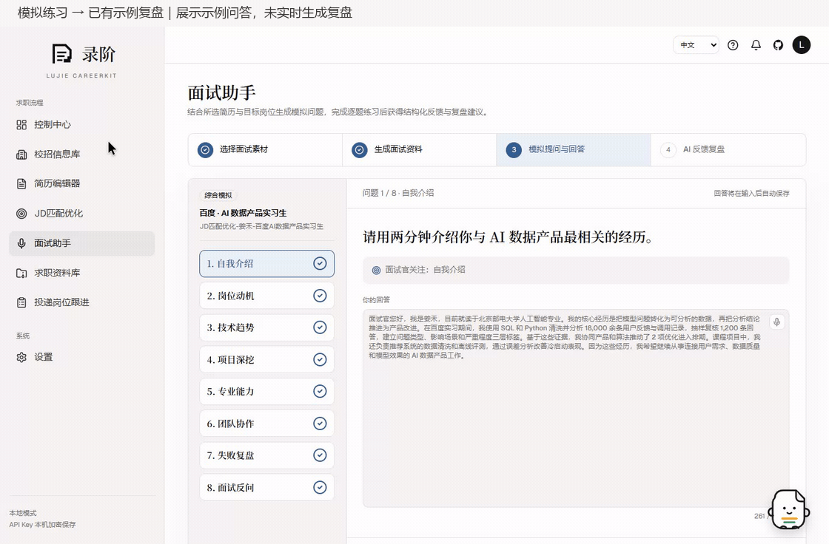Click 问题 1 / 8 · 自我介绍 header
Viewport: 829px width, 544px height.
click(x=398, y=194)
